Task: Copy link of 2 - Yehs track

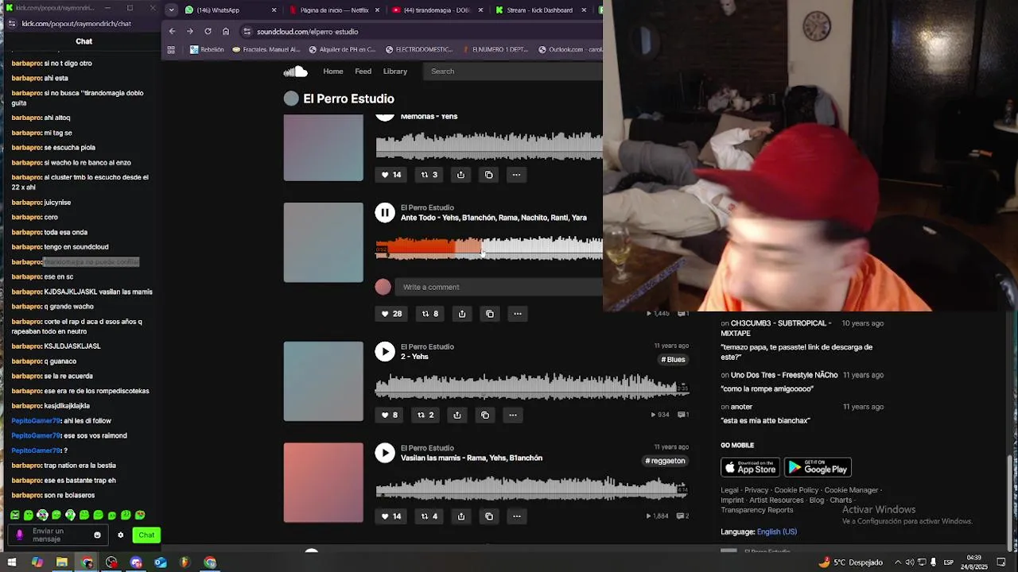Action: point(485,415)
